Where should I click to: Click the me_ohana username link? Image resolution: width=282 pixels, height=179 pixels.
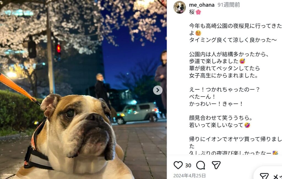pyautogui.click(x=202, y=5)
